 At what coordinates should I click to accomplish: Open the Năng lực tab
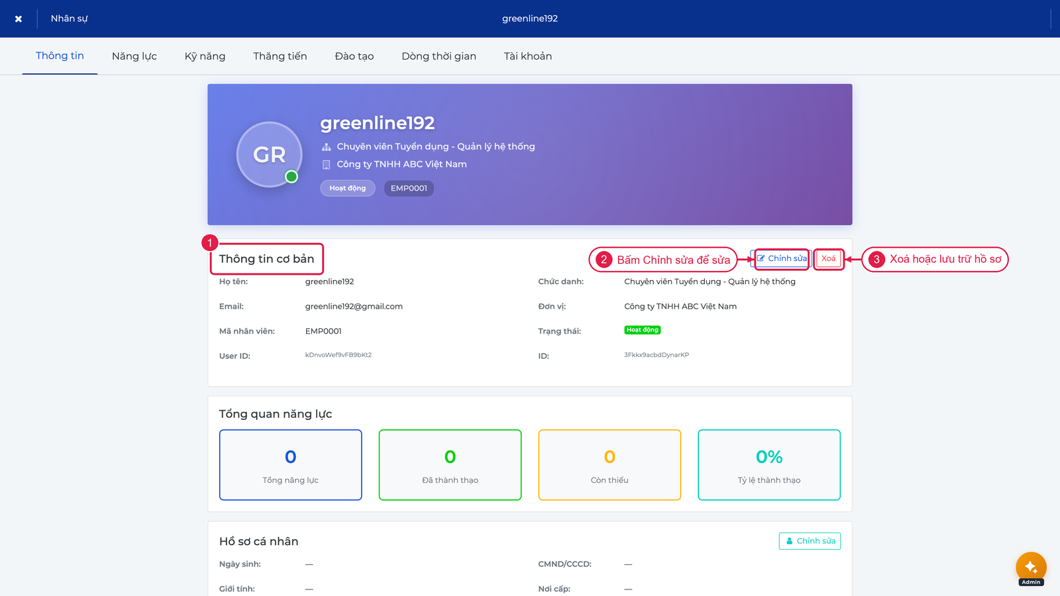click(x=134, y=56)
